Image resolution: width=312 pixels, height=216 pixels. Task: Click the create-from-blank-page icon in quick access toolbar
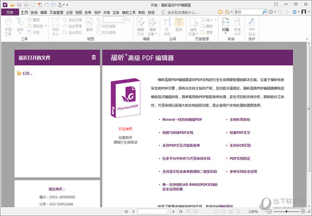click(x=40, y=5)
